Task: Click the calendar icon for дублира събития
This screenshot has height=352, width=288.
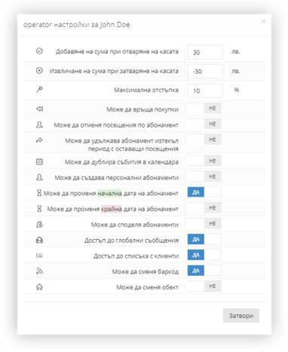Action: coord(39,161)
